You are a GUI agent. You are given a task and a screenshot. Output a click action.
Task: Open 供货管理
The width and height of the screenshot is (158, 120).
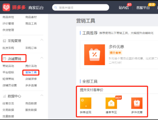tap(8, 30)
